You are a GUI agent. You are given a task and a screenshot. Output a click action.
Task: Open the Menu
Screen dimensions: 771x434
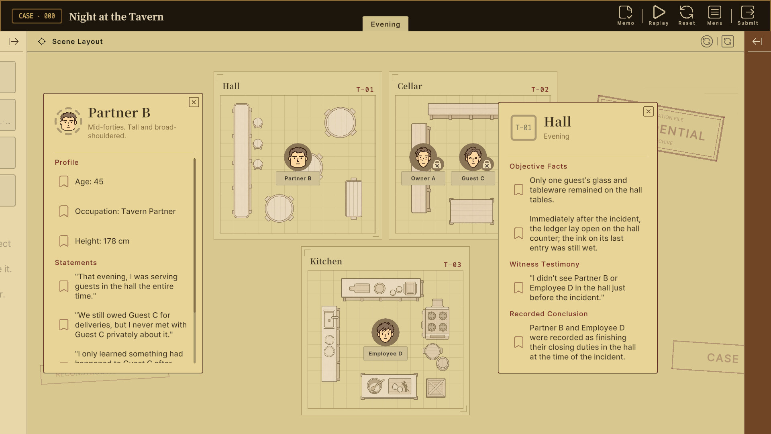coord(715,16)
